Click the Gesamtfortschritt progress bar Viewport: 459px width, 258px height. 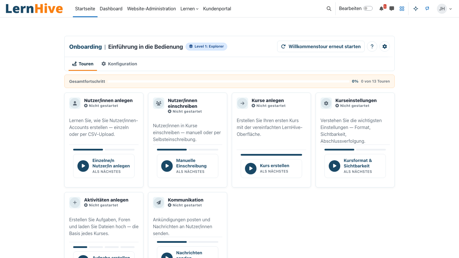228,81
